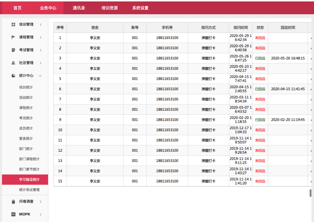Click the 问卷调查 clipboard icon
This screenshot has height=222, width=314.
click(13, 201)
